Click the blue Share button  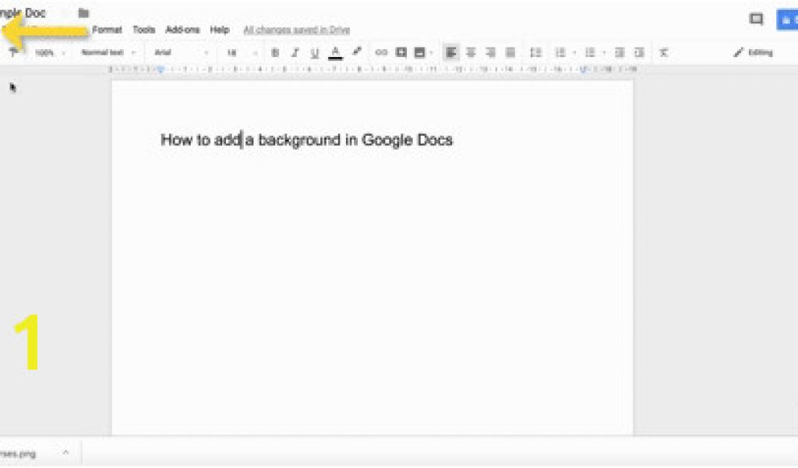pyautogui.click(x=787, y=19)
